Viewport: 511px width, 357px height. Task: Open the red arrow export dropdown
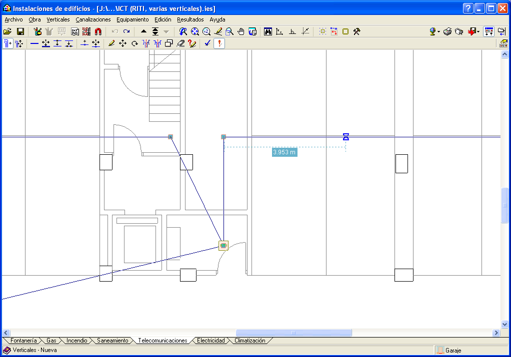(x=478, y=31)
